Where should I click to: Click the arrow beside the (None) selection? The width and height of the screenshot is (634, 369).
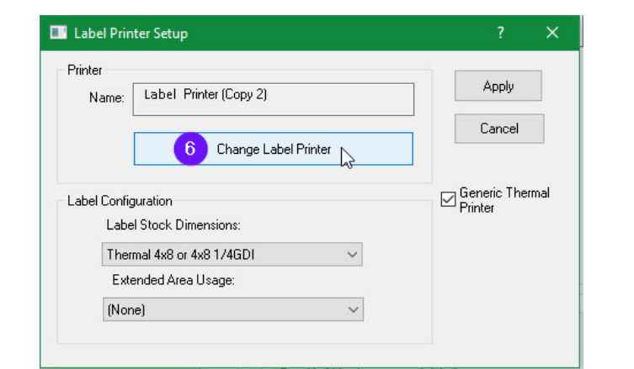coord(352,309)
